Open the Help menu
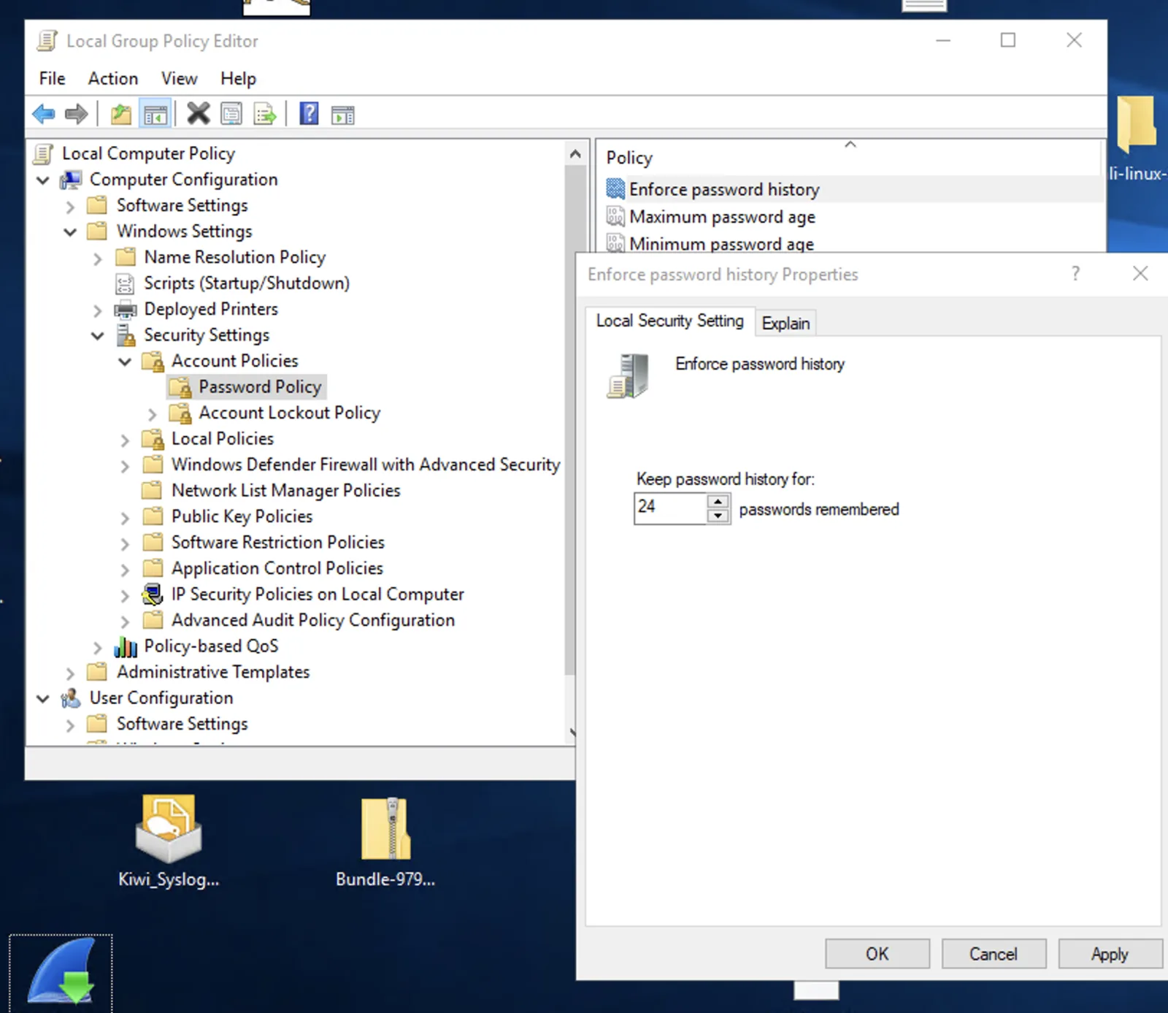1168x1013 pixels. tap(238, 78)
